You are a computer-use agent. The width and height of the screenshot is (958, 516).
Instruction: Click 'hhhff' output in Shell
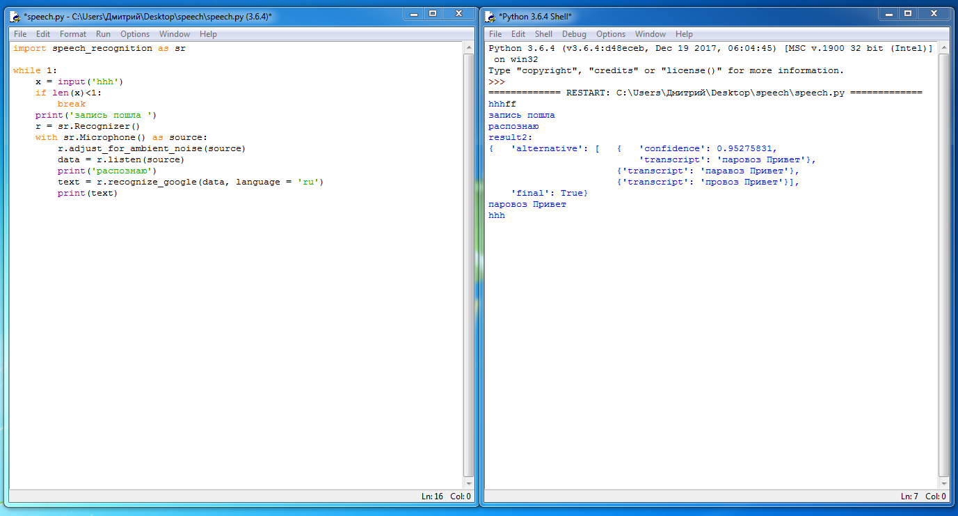[x=502, y=104]
